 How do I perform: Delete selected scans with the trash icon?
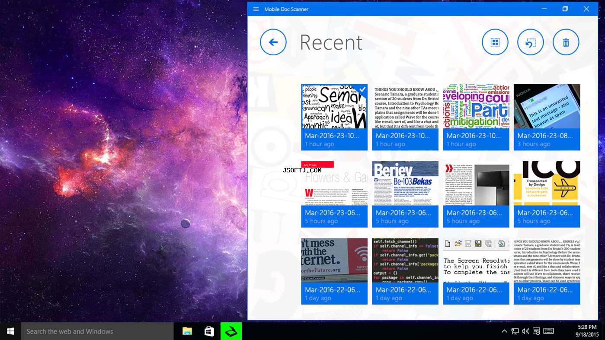[566, 42]
